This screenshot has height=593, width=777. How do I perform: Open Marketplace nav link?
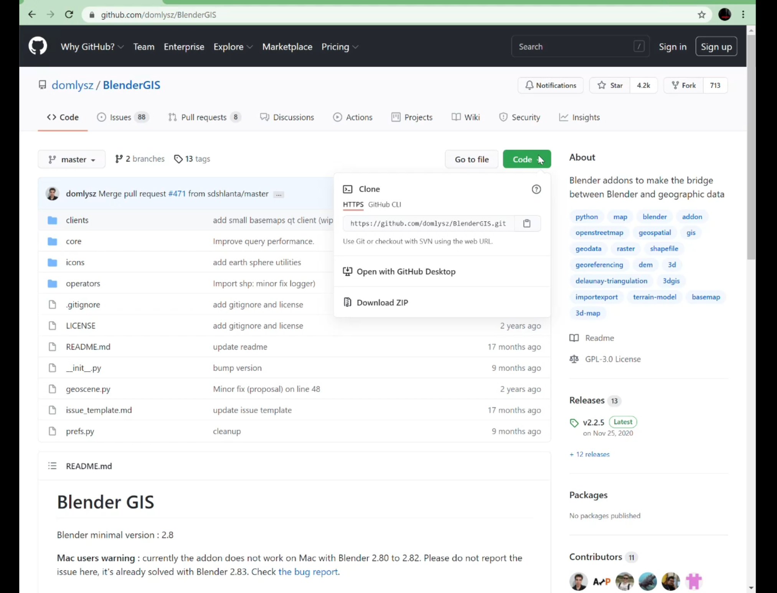coord(287,47)
